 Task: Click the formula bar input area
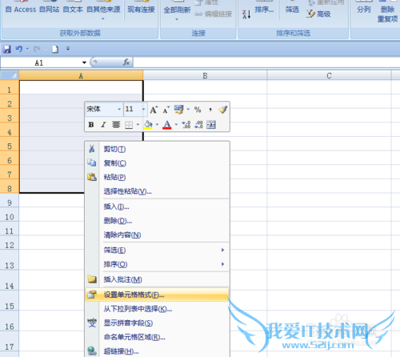[266, 62]
